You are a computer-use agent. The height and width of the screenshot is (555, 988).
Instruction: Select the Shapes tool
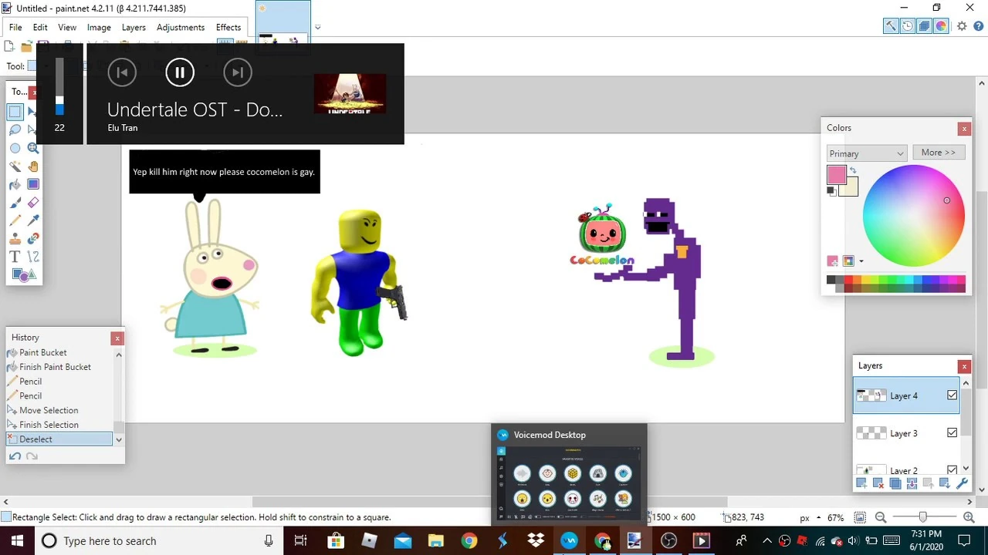23,275
